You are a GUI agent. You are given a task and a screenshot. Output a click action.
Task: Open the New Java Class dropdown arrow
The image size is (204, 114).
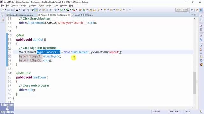coord(87,10)
